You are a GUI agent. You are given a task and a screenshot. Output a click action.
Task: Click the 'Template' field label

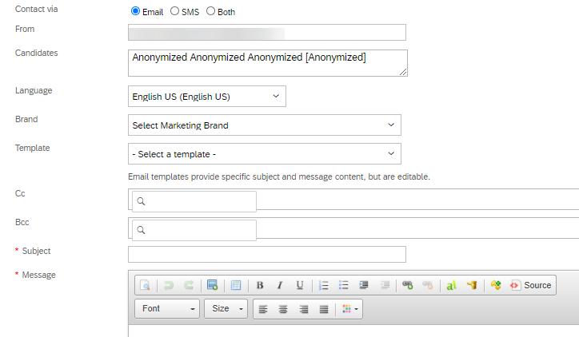pyautogui.click(x=33, y=148)
